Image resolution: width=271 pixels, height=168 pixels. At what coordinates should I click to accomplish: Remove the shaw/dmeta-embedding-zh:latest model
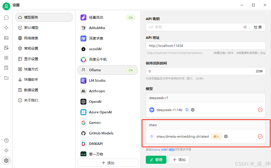260,136
